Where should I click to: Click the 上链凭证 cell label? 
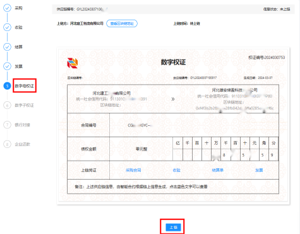[88, 170]
